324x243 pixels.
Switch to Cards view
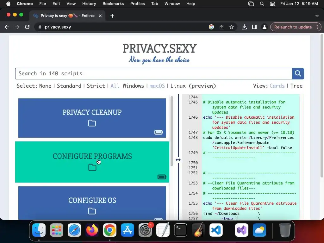[277, 86]
